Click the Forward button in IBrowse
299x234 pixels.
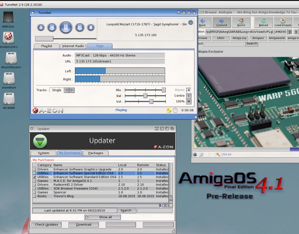222,22
